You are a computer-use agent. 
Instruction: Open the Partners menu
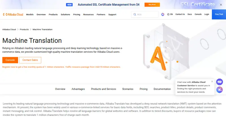pyautogui.click(x=101, y=15)
